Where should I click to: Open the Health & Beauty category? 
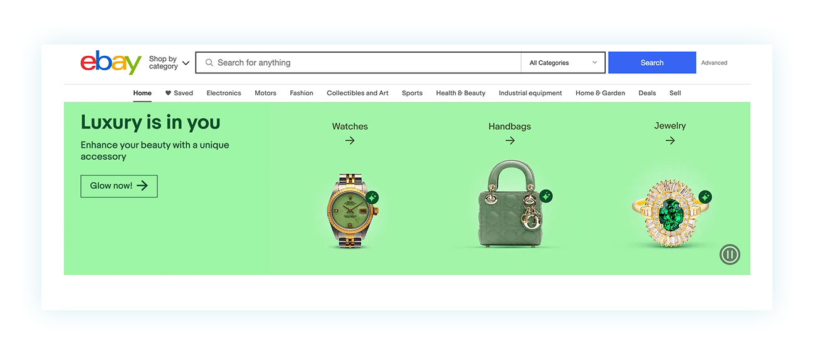pyautogui.click(x=461, y=93)
